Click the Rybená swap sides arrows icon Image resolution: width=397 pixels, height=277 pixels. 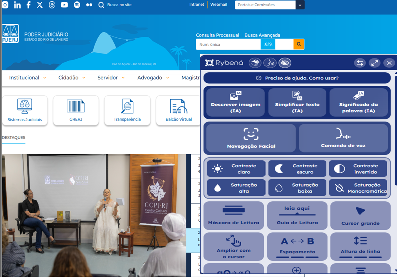360,63
